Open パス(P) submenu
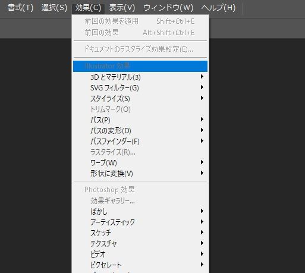The width and height of the screenshot is (305, 273). (x=140, y=120)
